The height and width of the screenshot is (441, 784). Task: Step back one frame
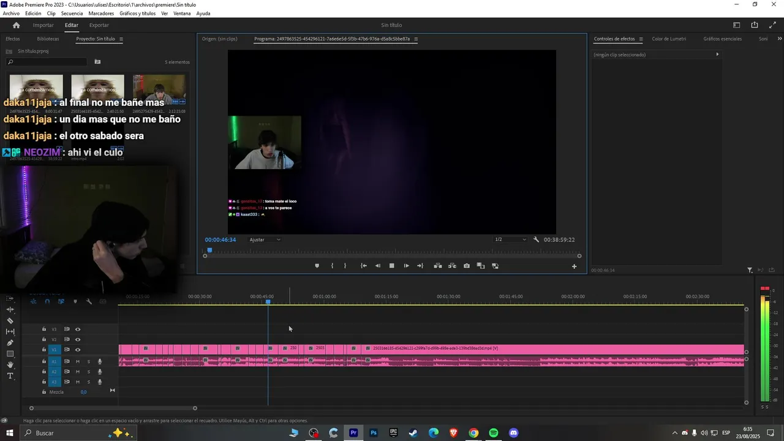(377, 266)
